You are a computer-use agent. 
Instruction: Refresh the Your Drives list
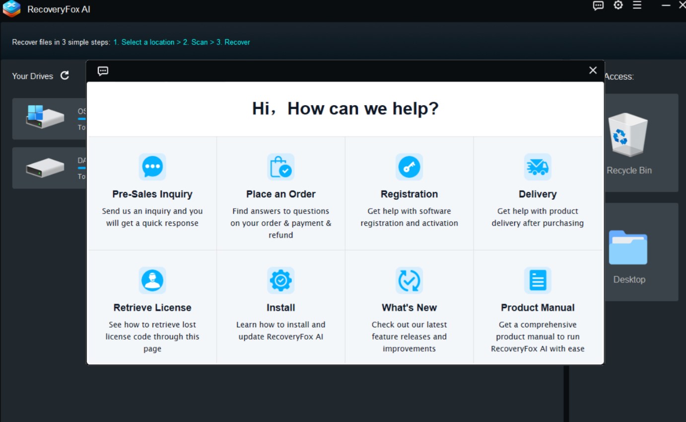[65, 76]
